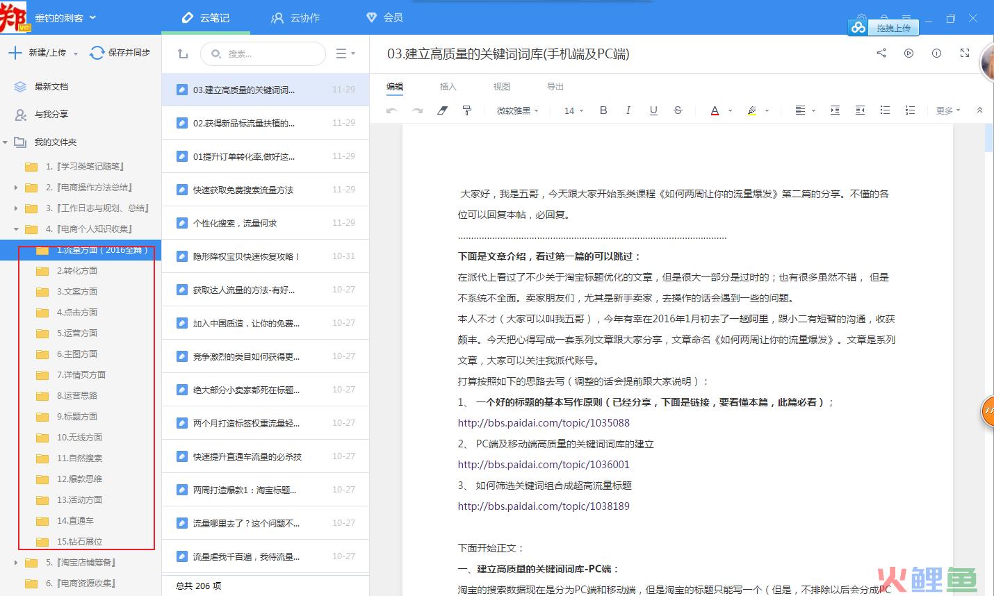Undo the last edit
The image size is (994, 596).
392,110
